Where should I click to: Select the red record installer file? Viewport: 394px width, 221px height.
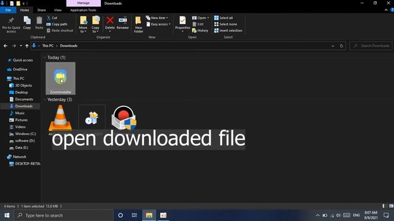coord(124,118)
